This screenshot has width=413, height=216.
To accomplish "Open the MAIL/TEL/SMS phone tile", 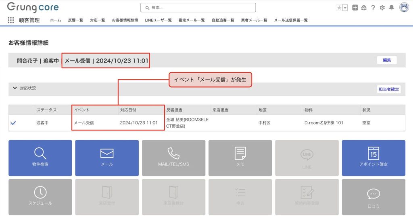I will tap(173, 158).
